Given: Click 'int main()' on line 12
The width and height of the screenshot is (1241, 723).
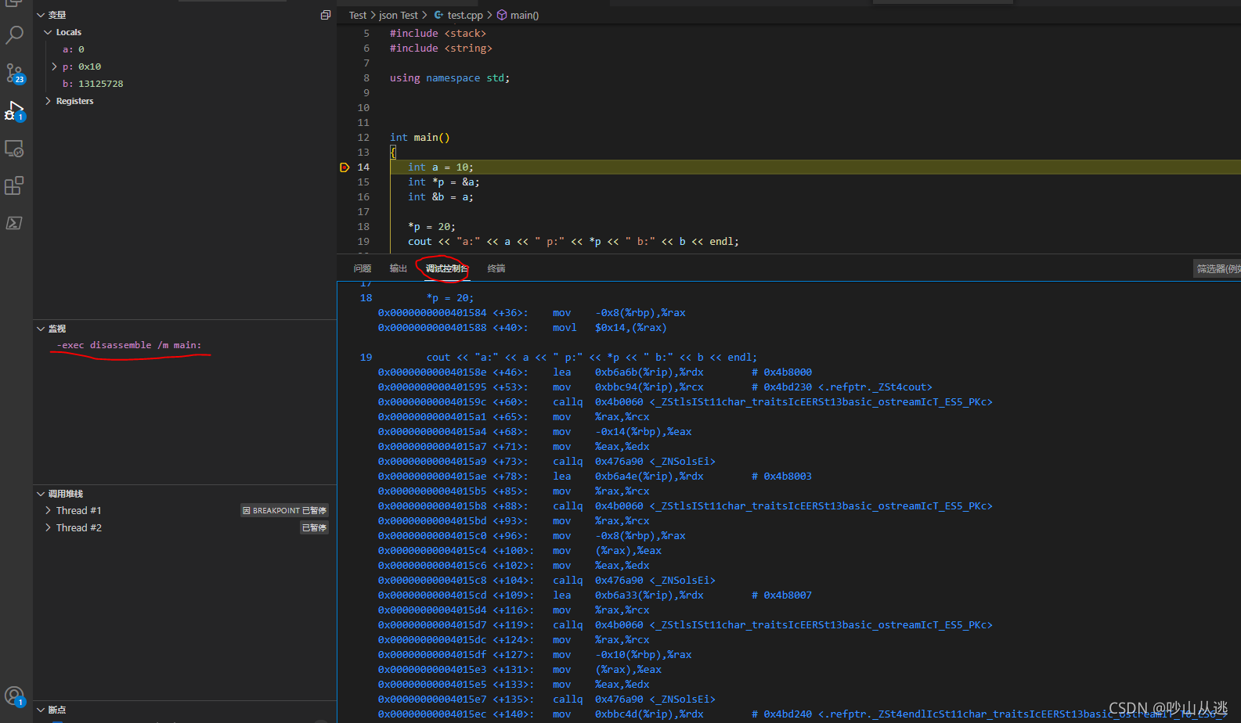Looking at the screenshot, I should [420, 138].
